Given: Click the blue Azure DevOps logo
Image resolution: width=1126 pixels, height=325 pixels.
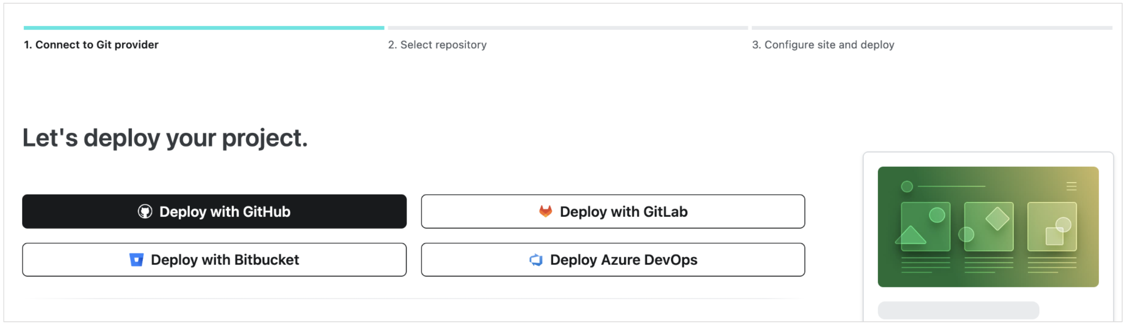Looking at the screenshot, I should coord(536,260).
